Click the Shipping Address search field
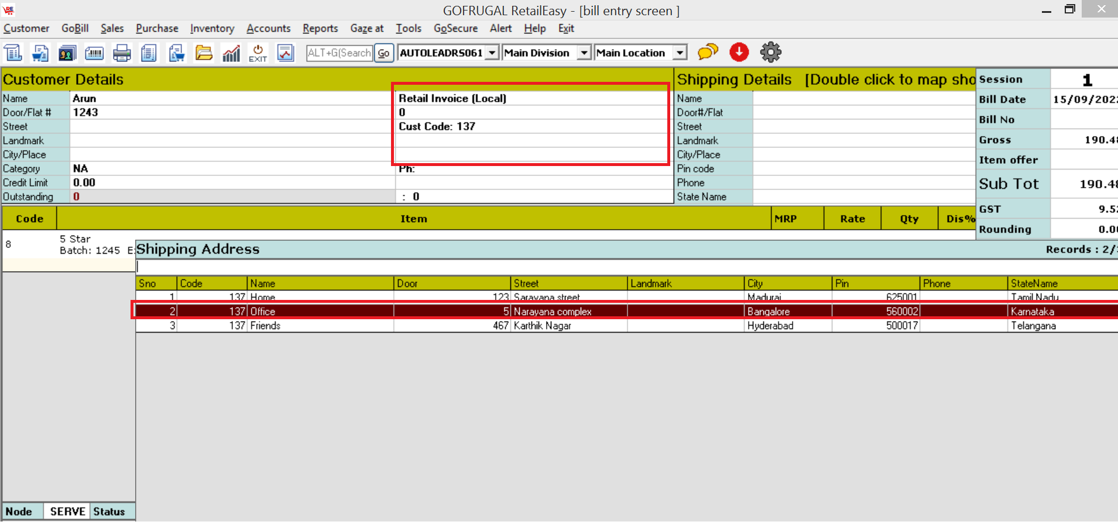 click(x=627, y=267)
